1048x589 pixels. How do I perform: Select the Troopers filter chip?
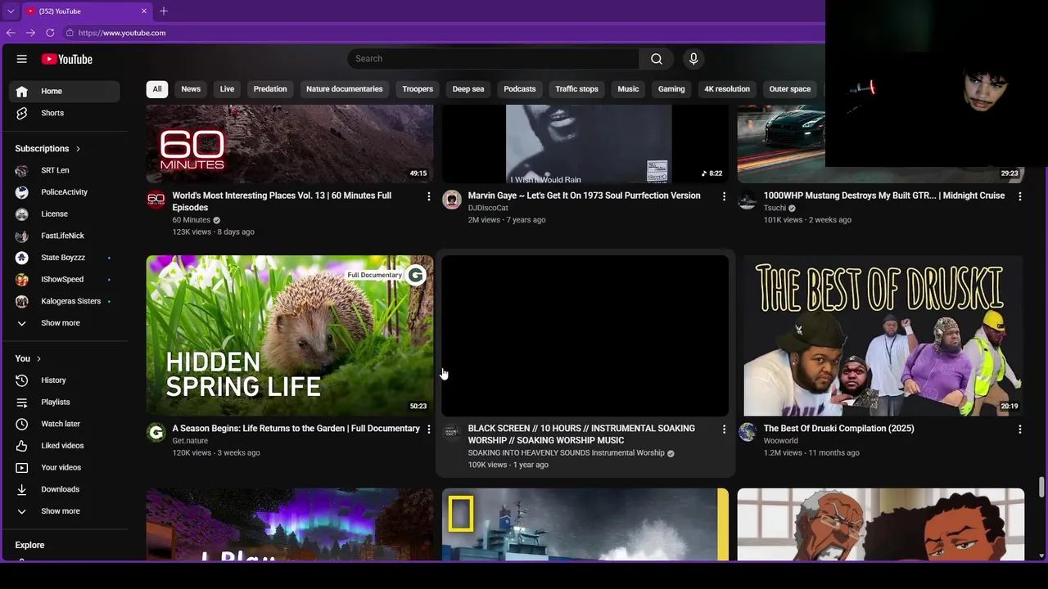pyautogui.click(x=418, y=89)
